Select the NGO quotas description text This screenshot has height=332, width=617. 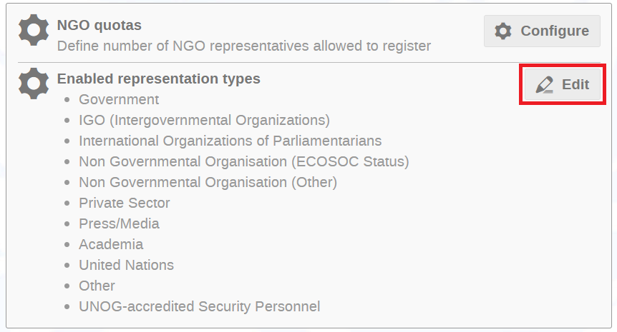[244, 46]
